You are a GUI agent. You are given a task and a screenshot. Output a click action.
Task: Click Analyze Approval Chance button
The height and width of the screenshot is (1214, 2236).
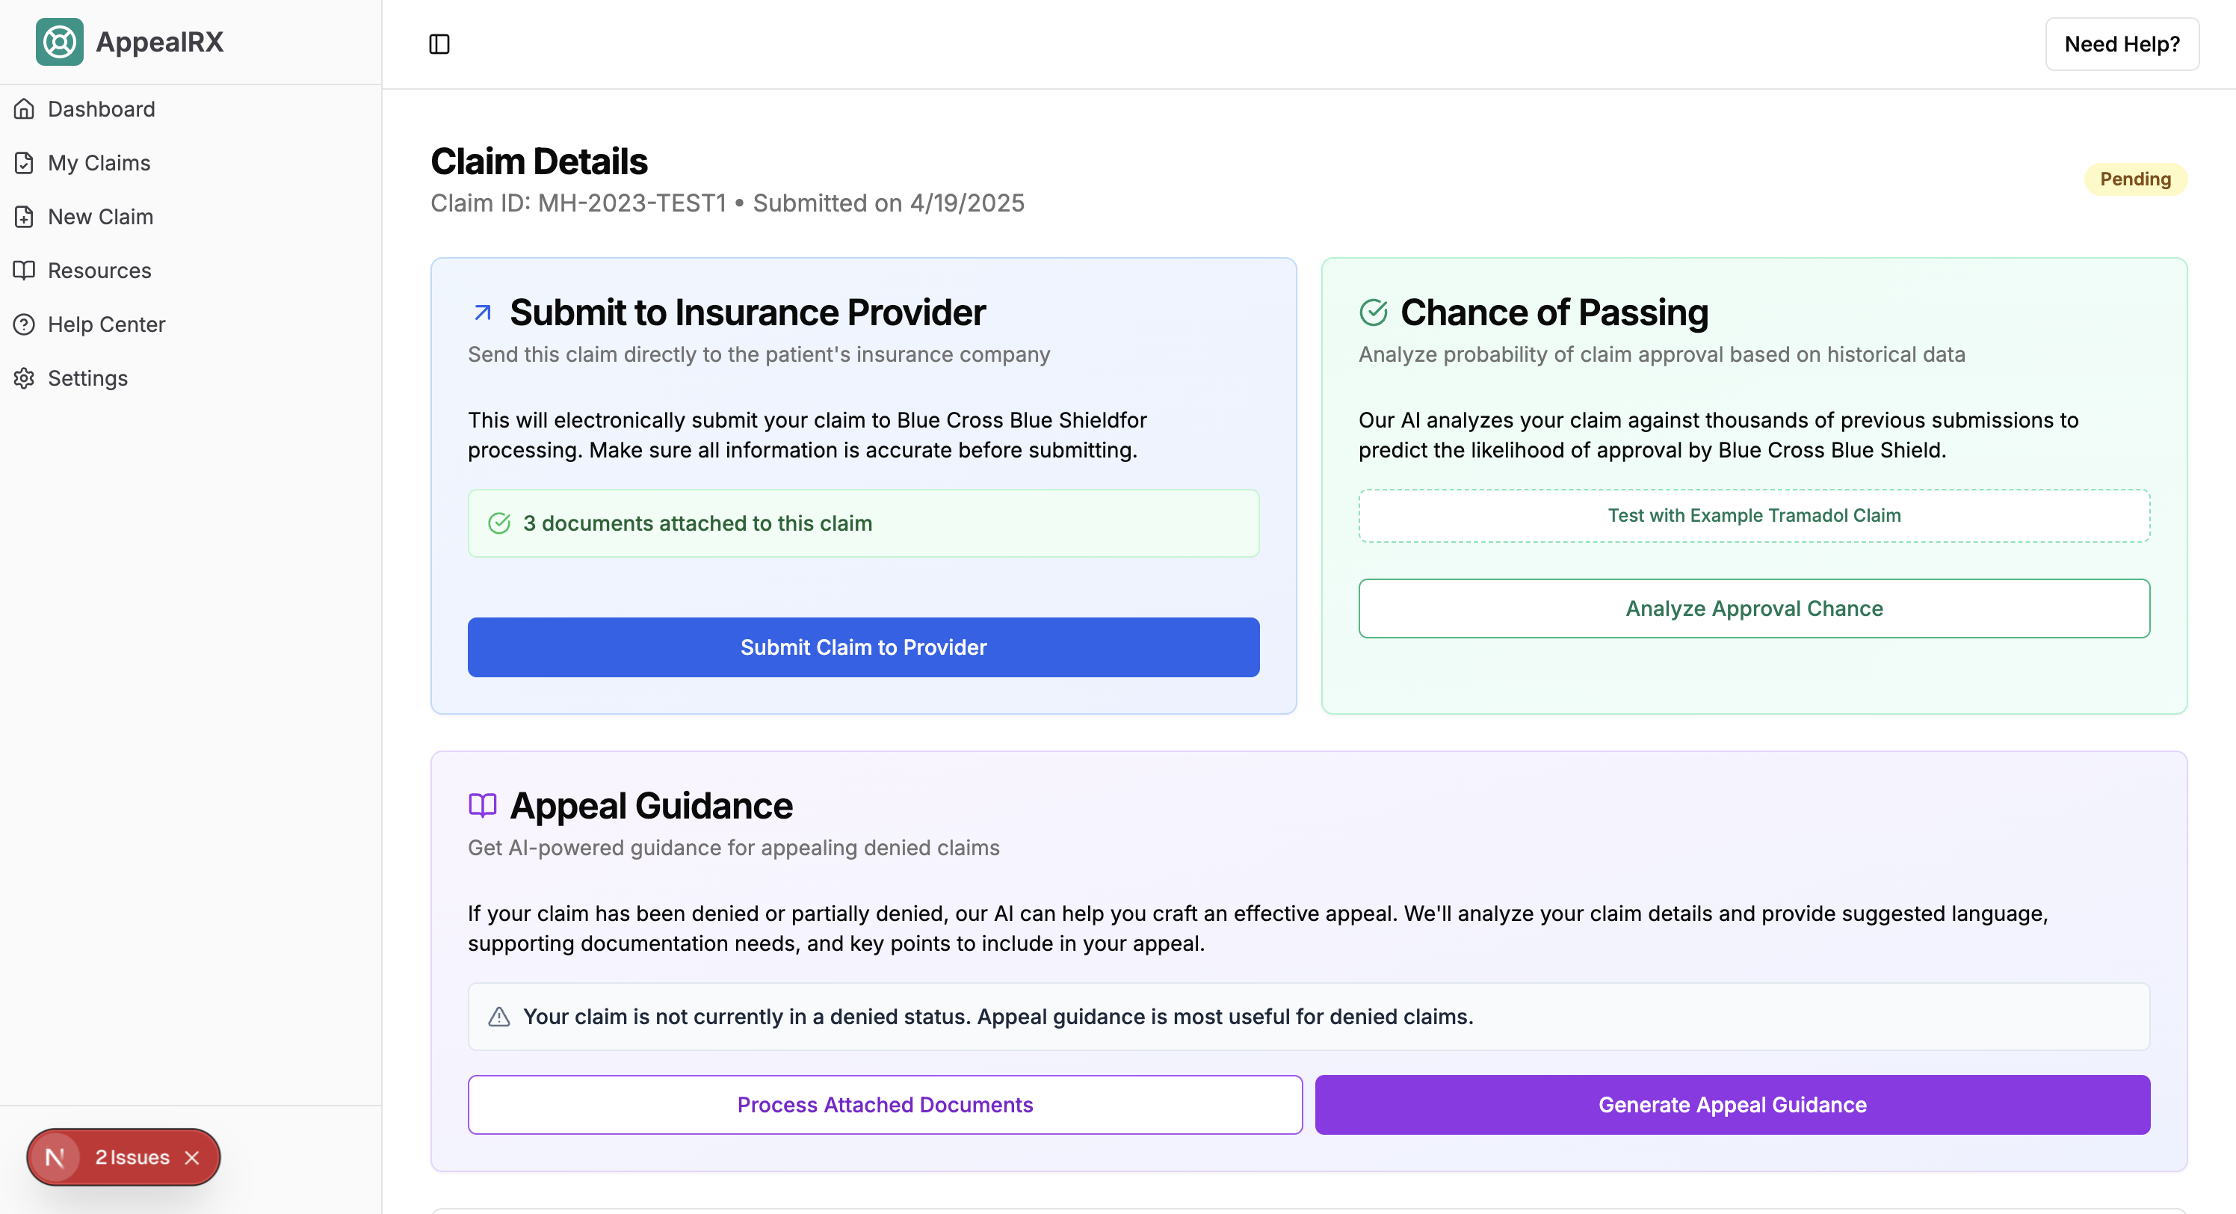click(1753, 608)
